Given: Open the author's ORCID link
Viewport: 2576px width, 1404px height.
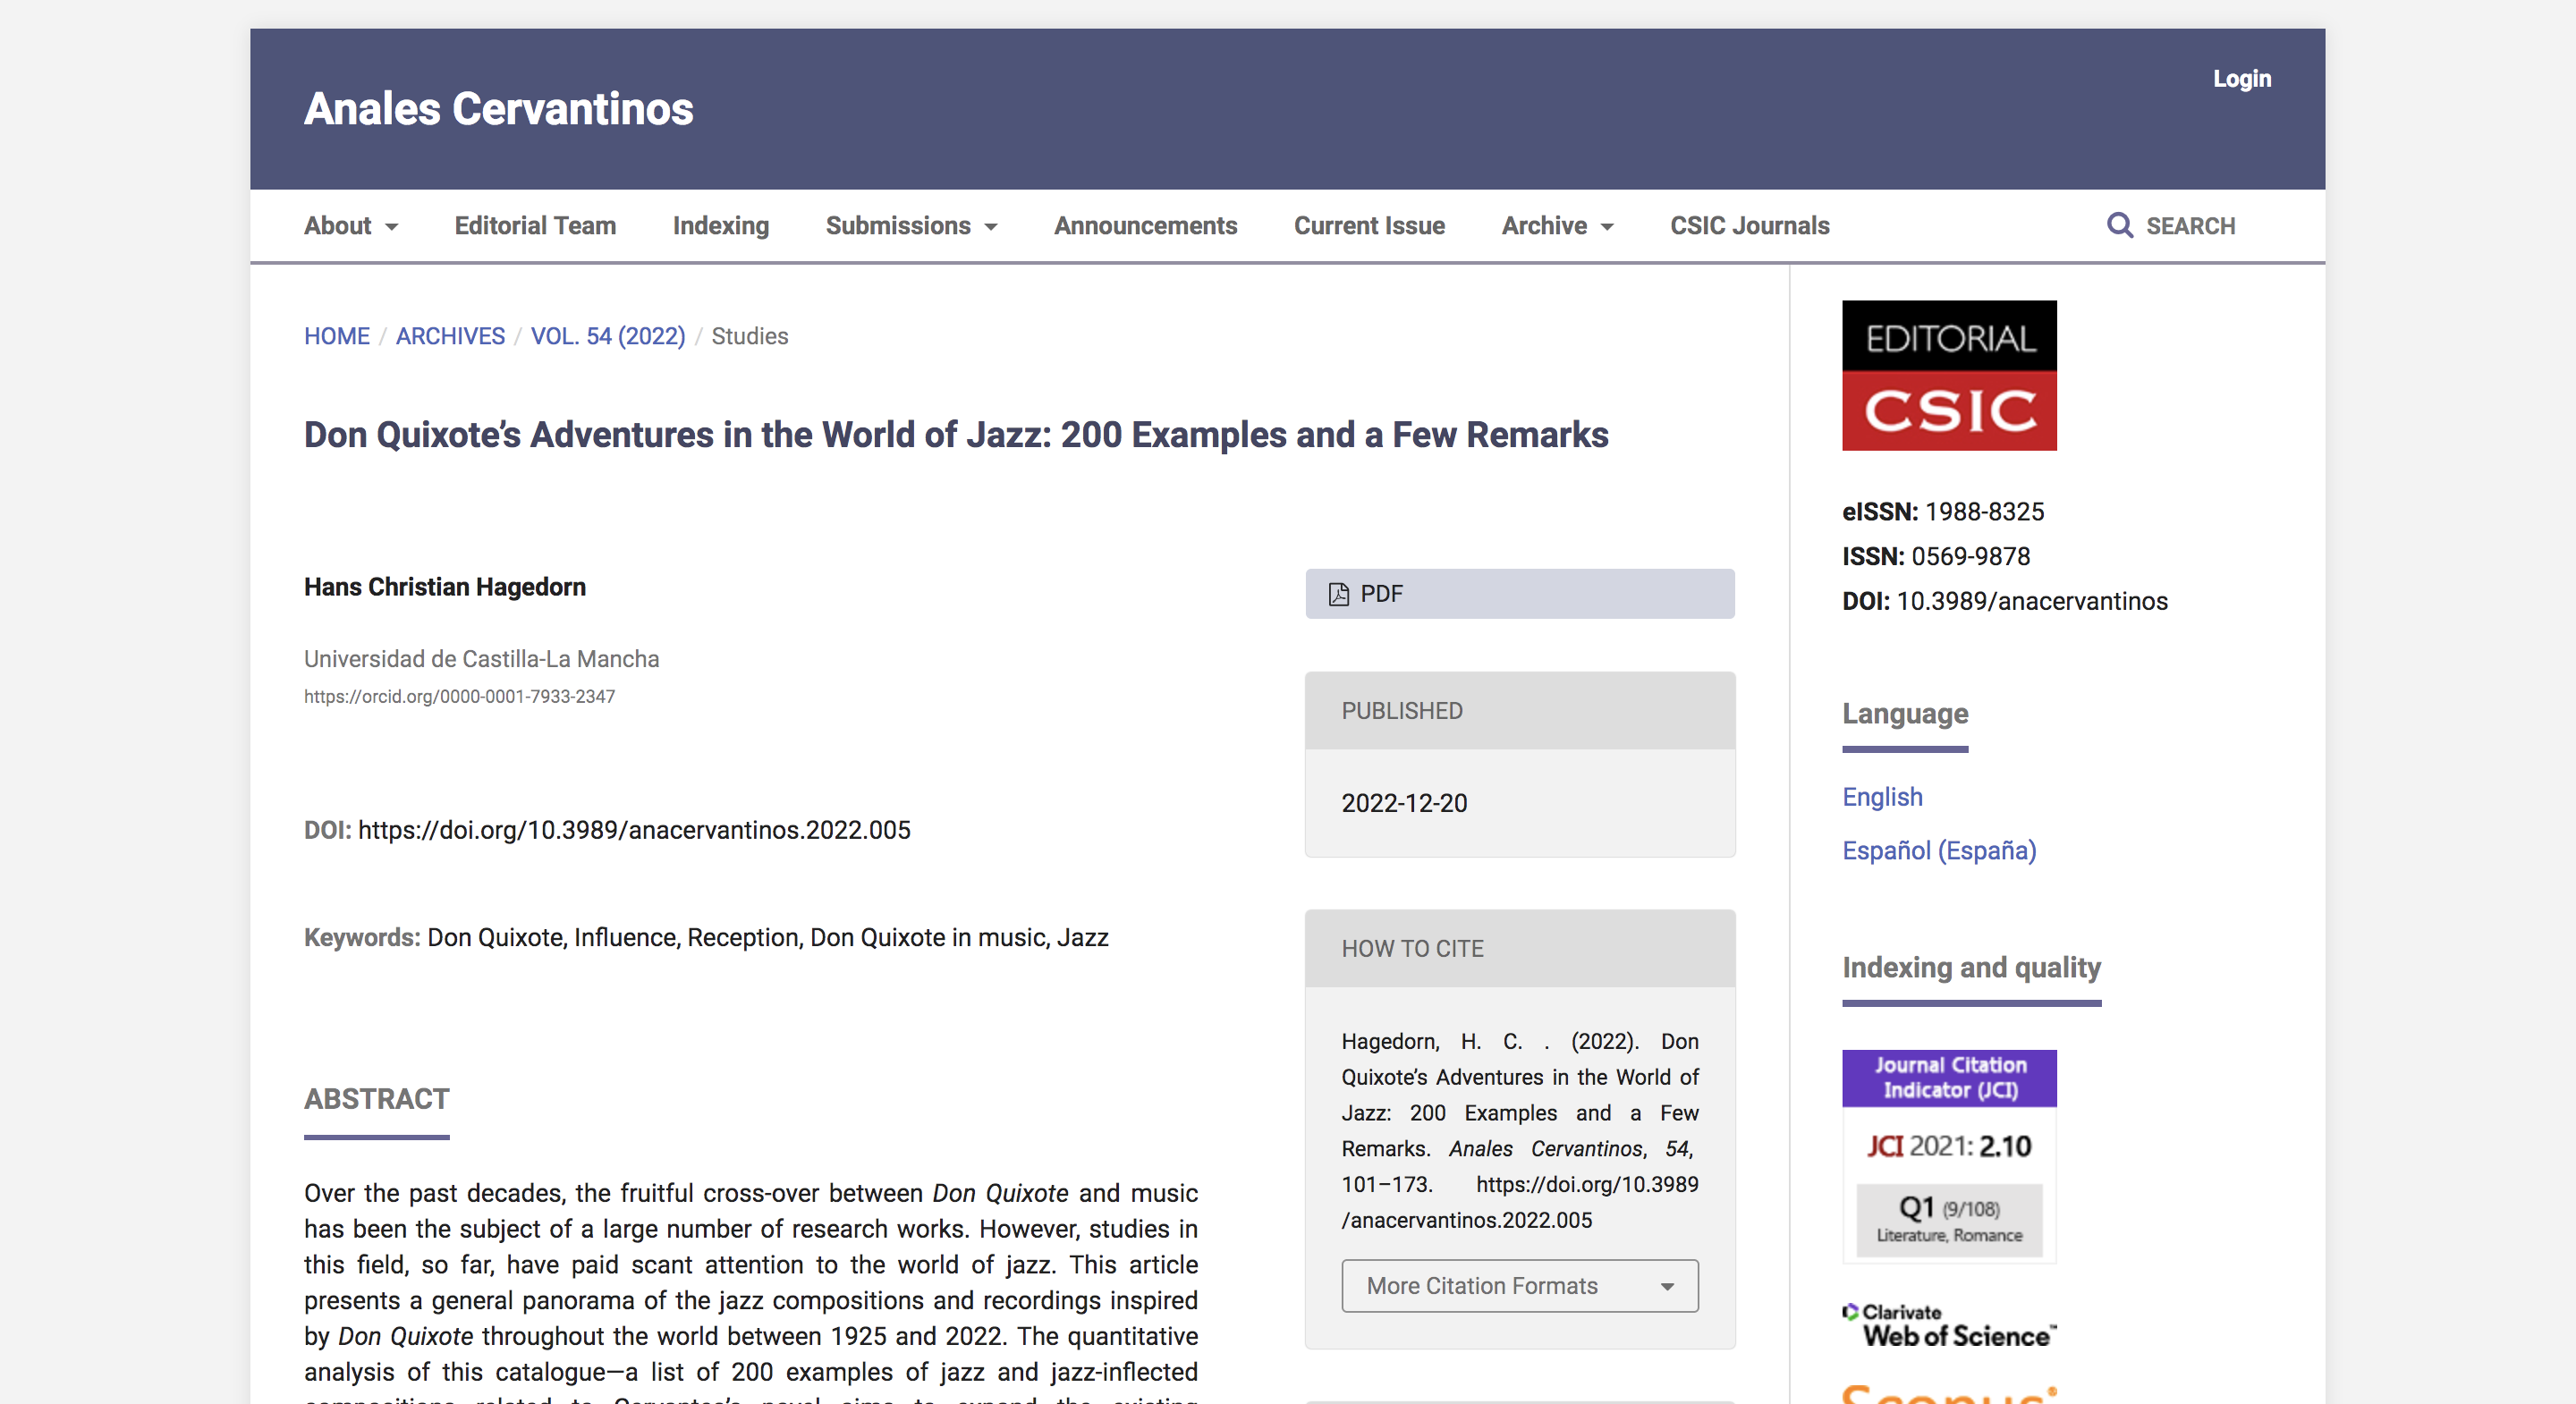Looking at the screenshot, I should pyautogui.click(x=459, y=696).
